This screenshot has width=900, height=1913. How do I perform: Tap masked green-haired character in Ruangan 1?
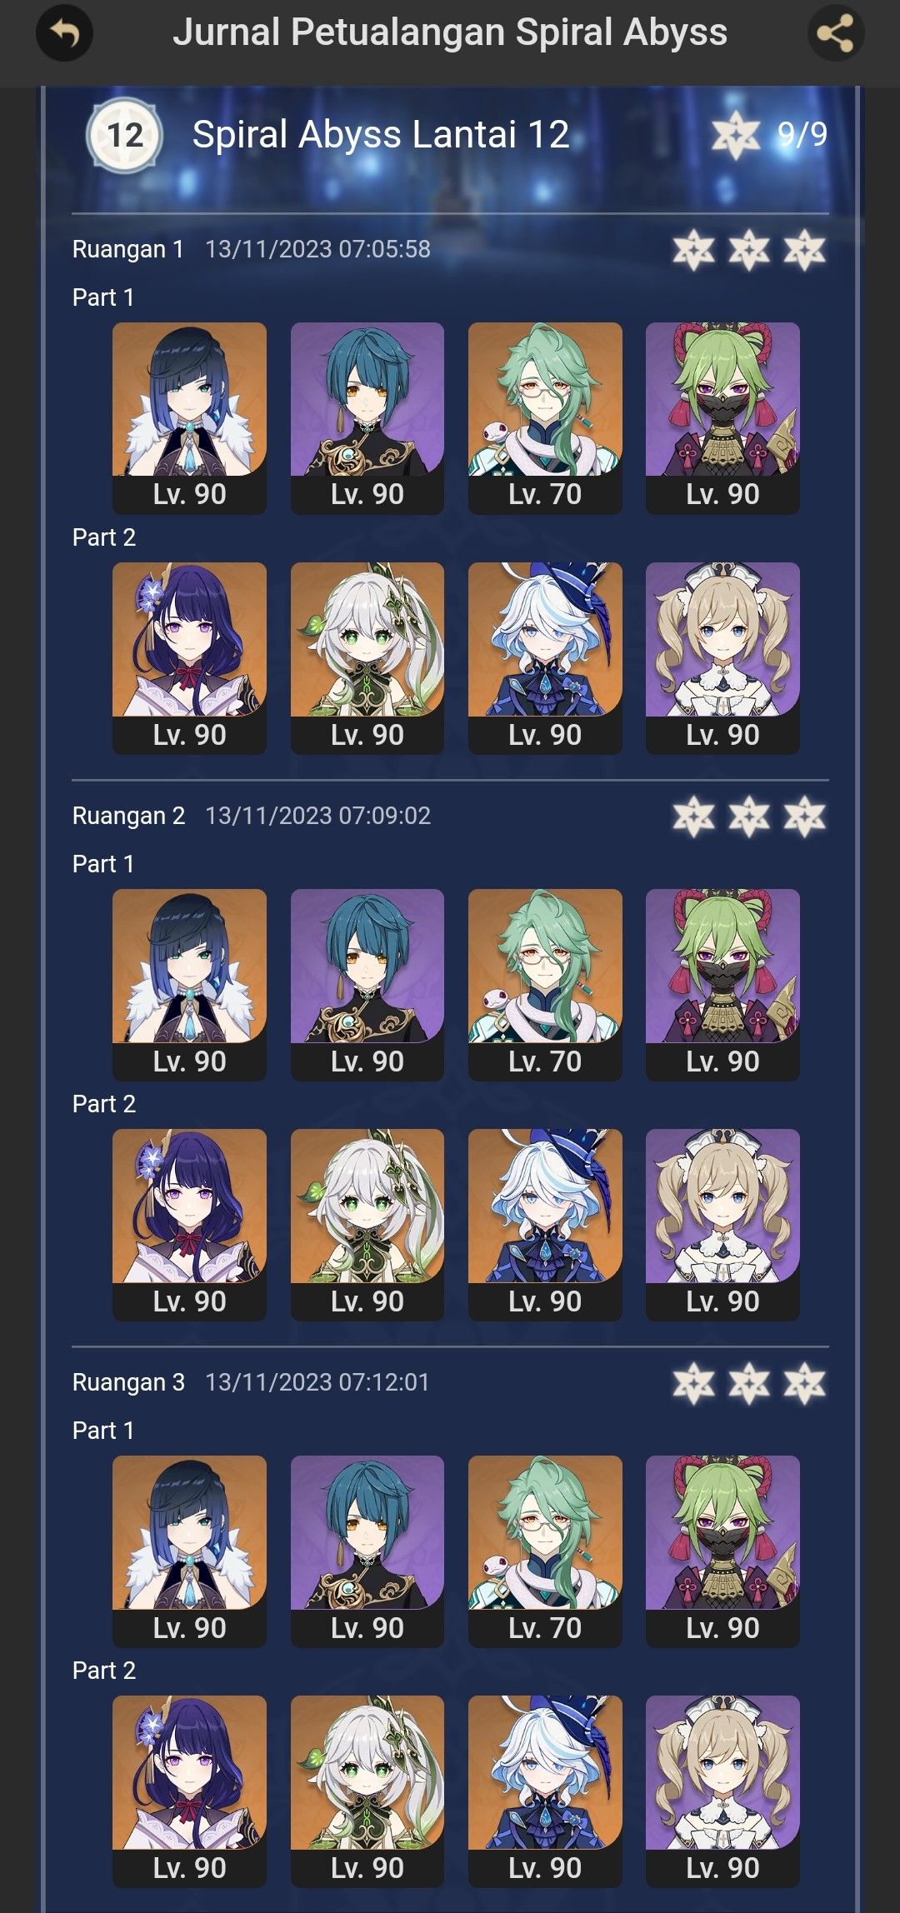[x=722, y=418]
